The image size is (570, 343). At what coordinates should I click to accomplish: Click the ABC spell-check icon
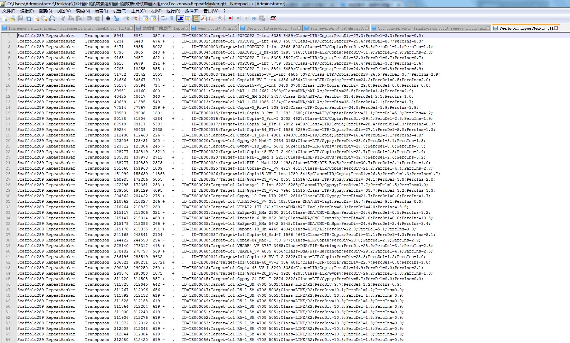[x=273, y=18]
